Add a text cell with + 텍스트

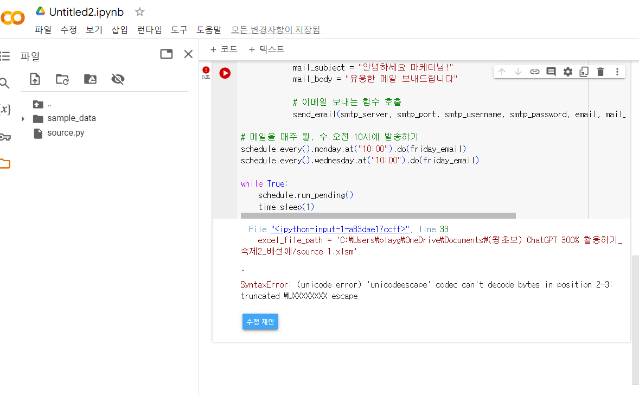click(x=266, y=49)
